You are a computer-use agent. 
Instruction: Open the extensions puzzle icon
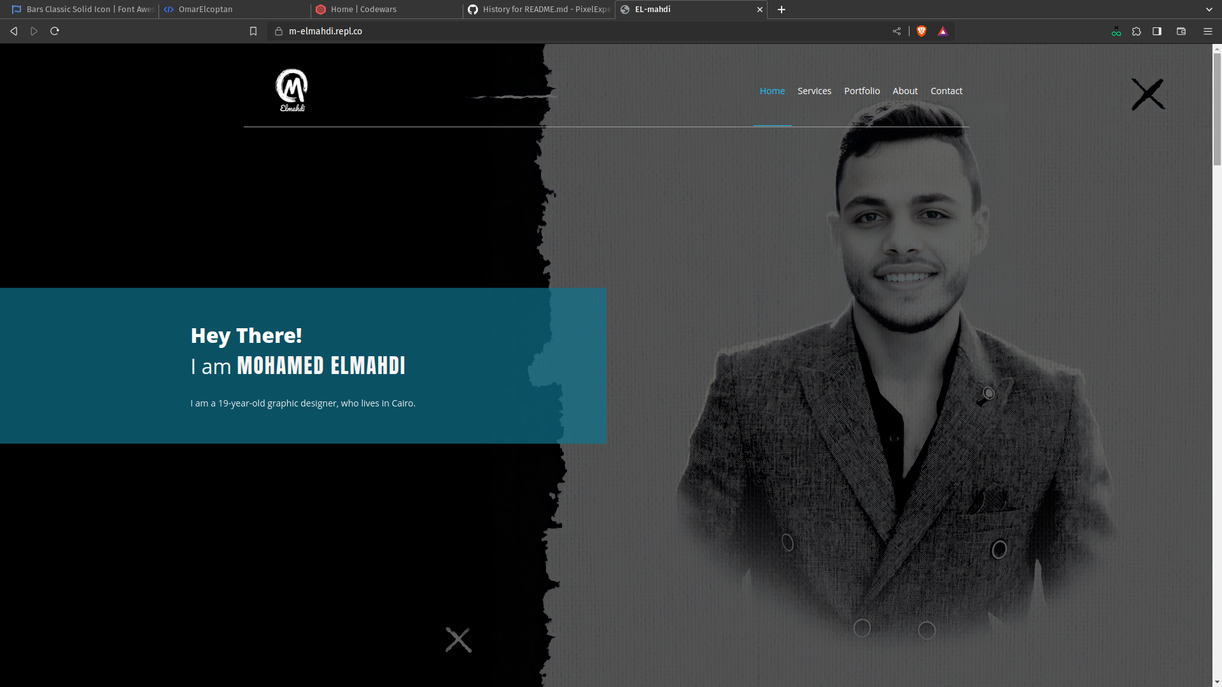(x=1137, y=31)
